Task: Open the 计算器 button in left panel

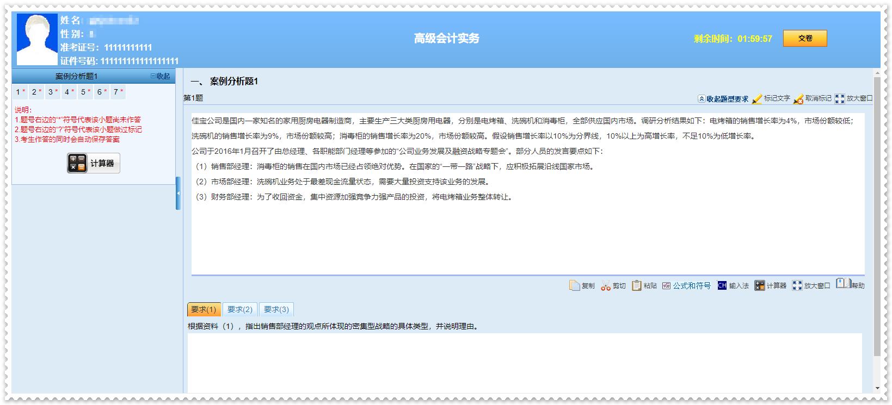Action: click(x=94, y=163)
